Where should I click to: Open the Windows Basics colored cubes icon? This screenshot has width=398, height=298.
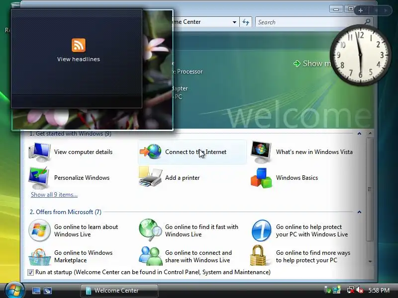pos(261,178)
